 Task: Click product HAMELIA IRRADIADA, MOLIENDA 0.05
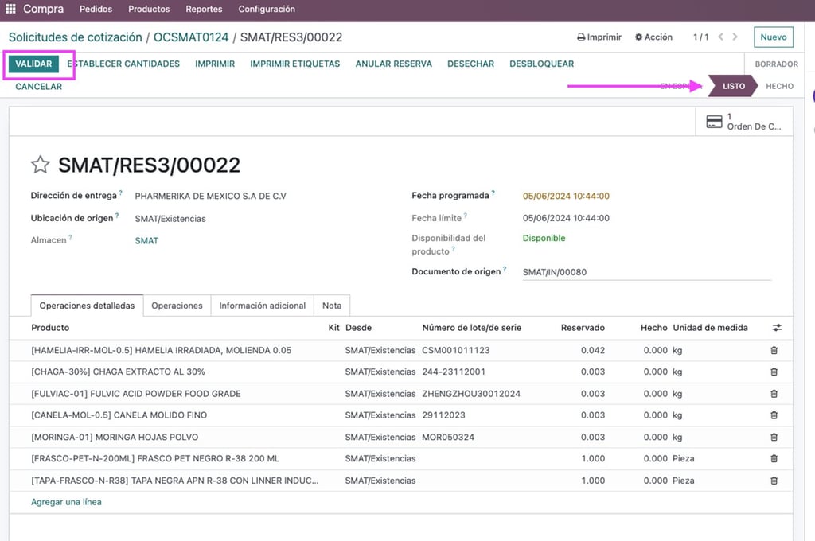pos(161,350)
